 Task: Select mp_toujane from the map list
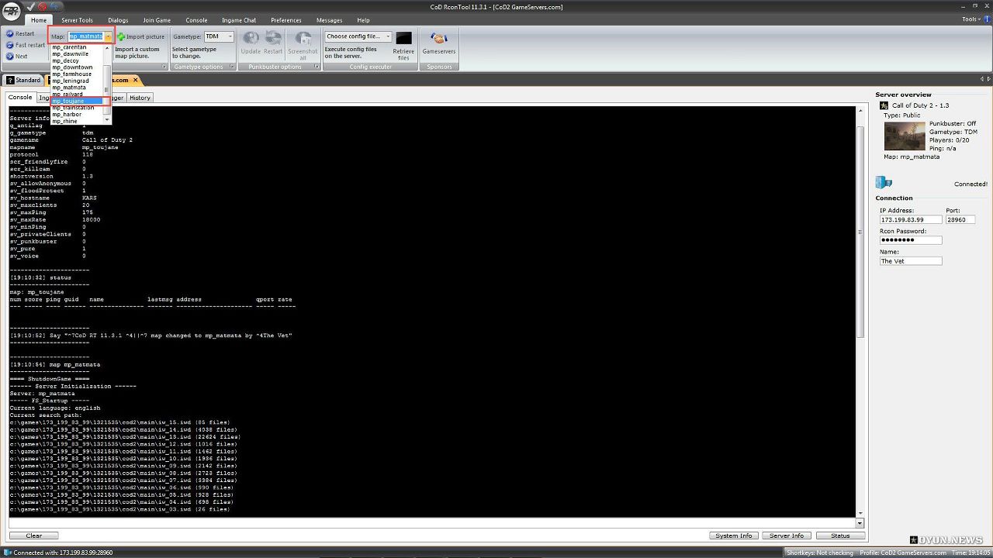click(77, 101)
